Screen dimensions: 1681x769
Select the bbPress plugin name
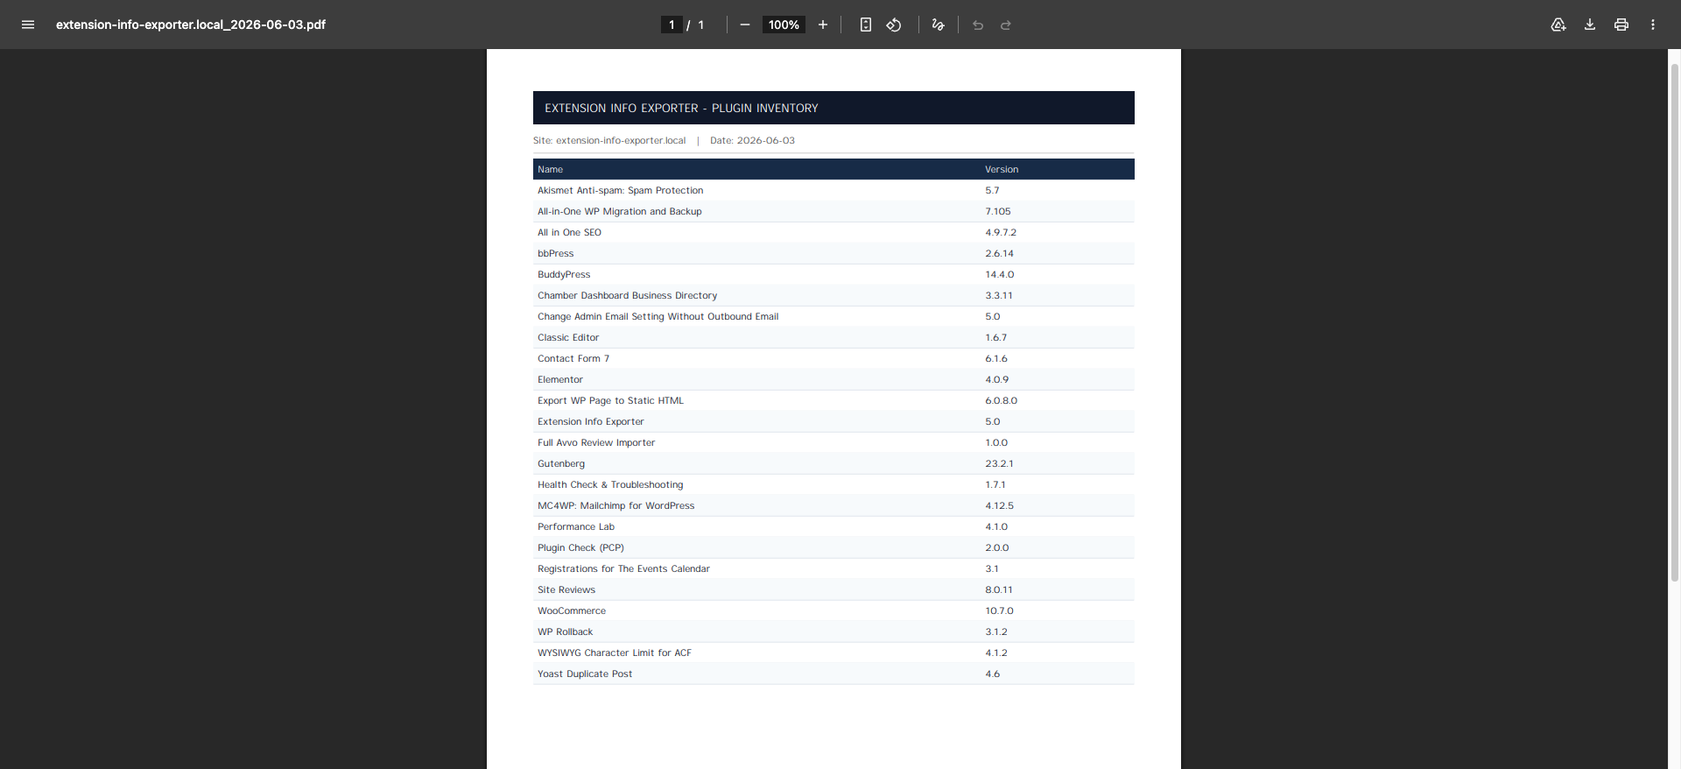click(x=555, y=253)
